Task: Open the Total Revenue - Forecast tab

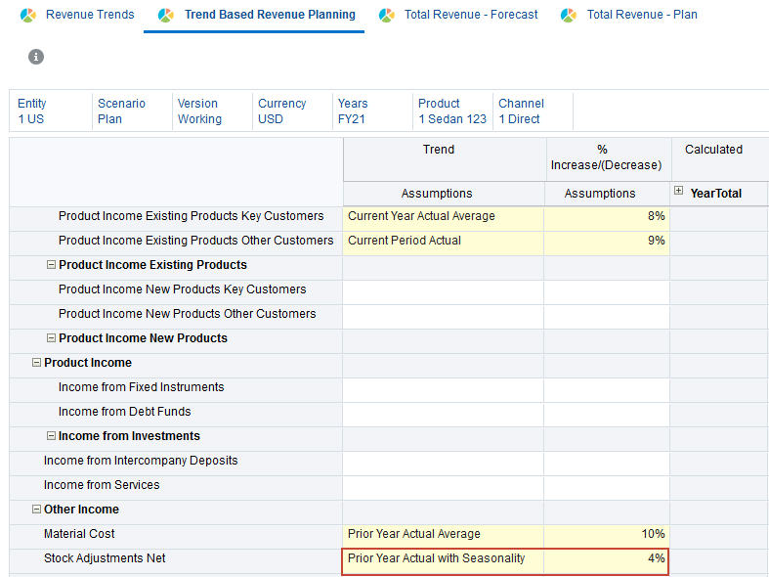Action: (471, 15)
